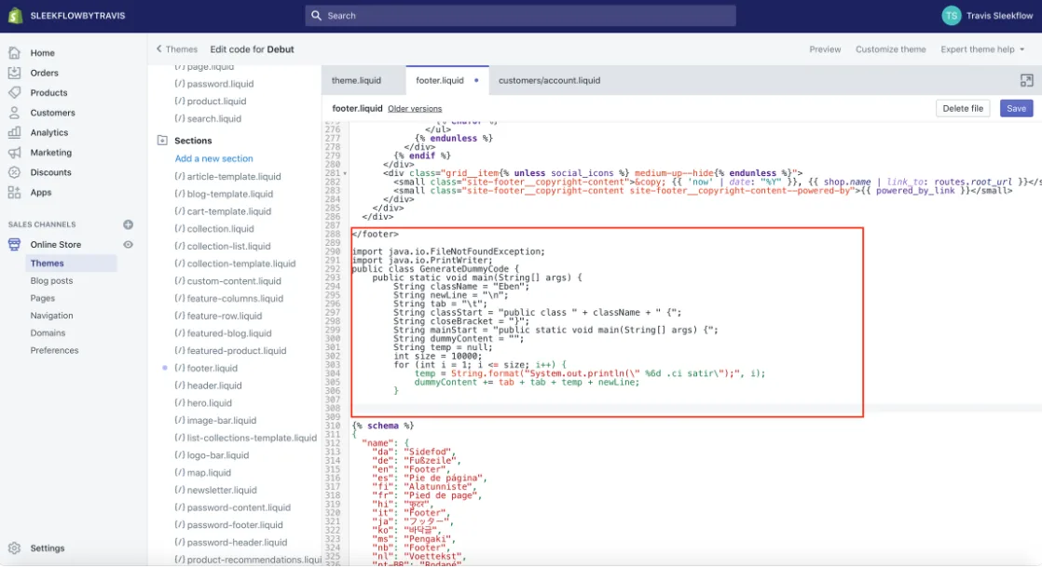Select Themes under Online Store

pos(71,264)
